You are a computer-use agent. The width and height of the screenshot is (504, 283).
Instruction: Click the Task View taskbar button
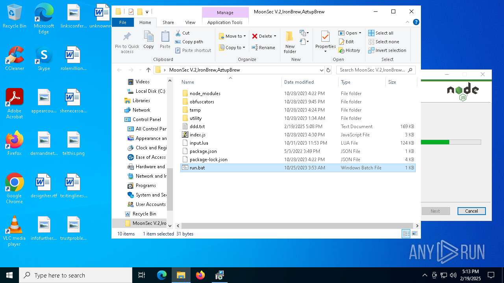(142, 275)
